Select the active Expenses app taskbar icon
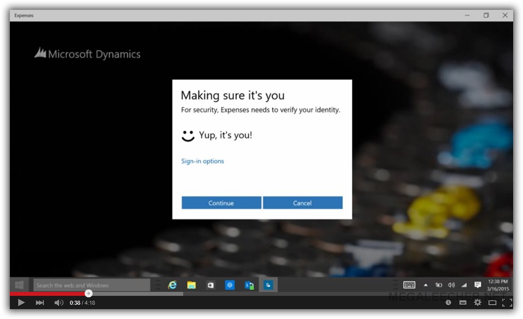The width and height of the screenshot is (523, 319). [268, 285]
